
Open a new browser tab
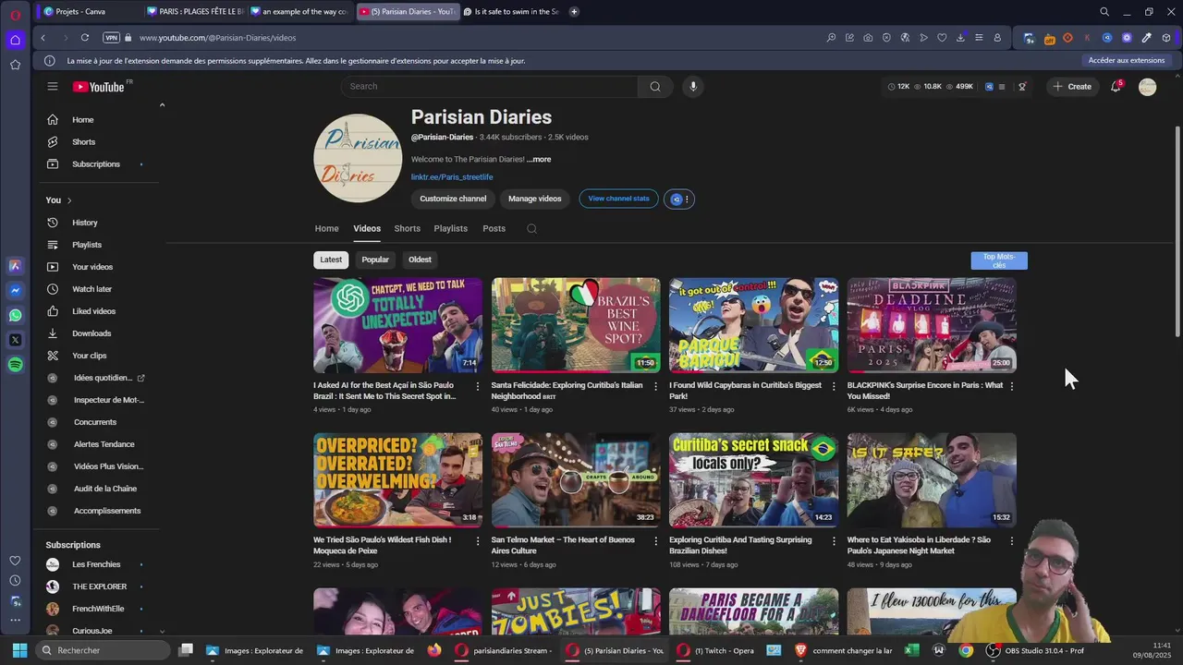point(574,12)
